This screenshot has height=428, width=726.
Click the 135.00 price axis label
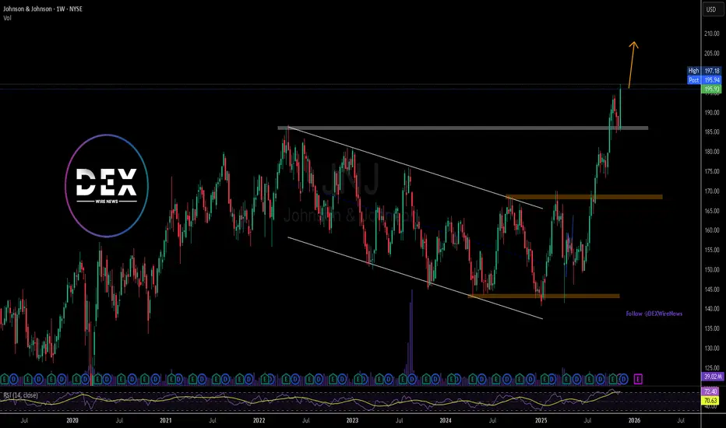[712, 328]
